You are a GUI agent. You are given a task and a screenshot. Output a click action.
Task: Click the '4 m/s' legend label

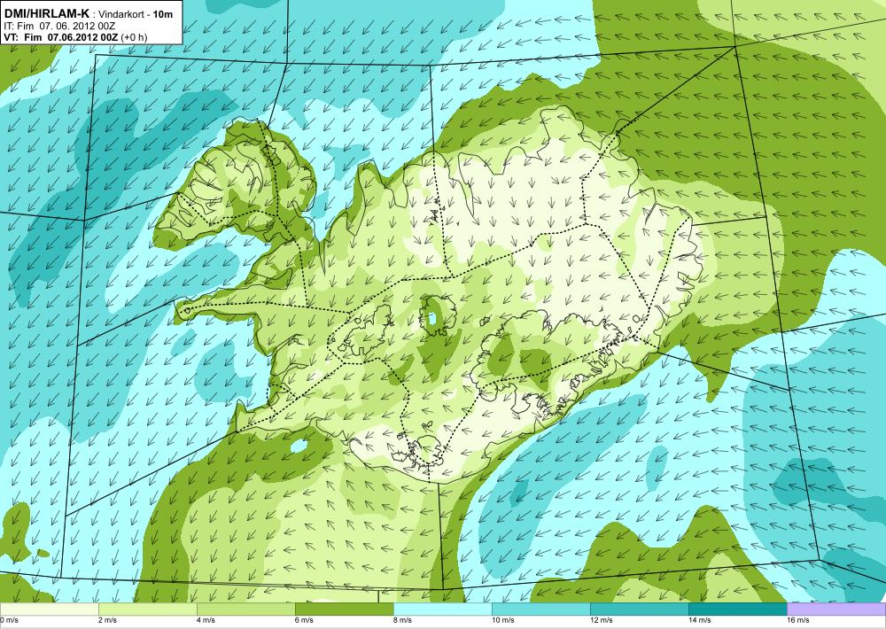[x=206, y=620]
